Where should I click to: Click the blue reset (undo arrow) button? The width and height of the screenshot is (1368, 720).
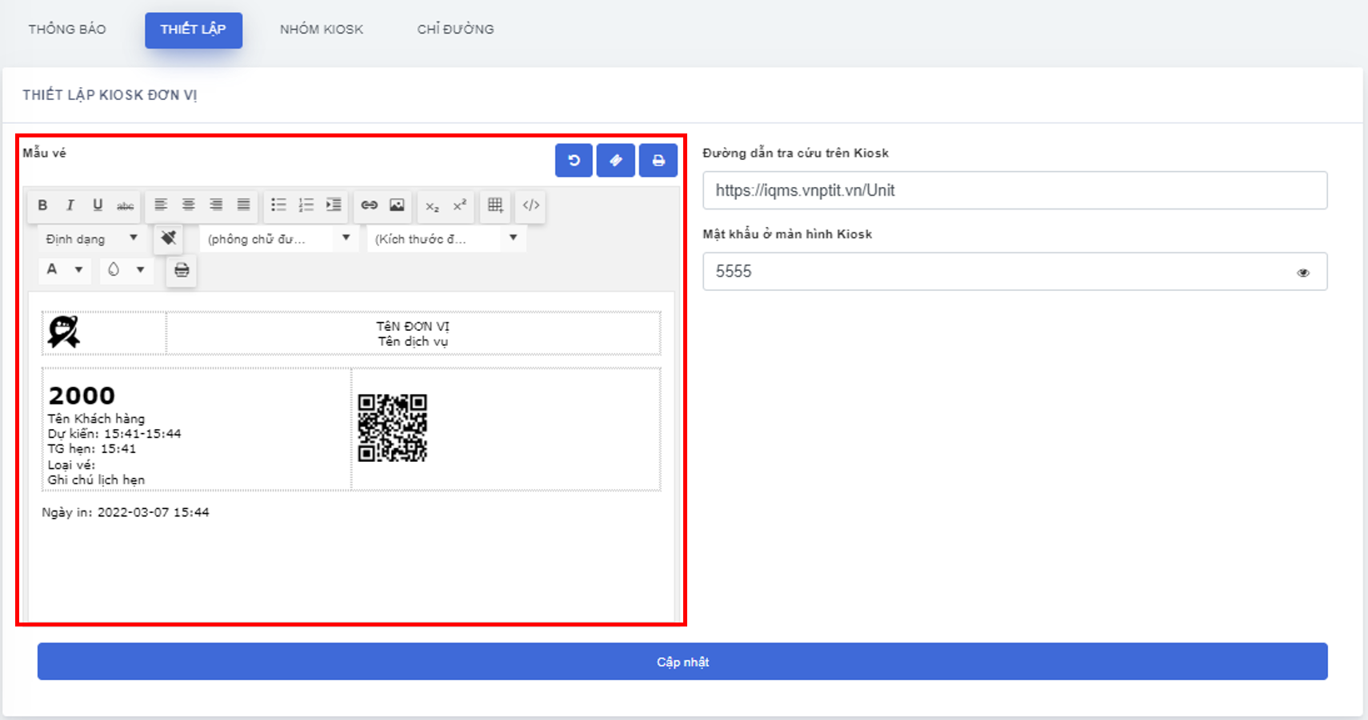574,161
